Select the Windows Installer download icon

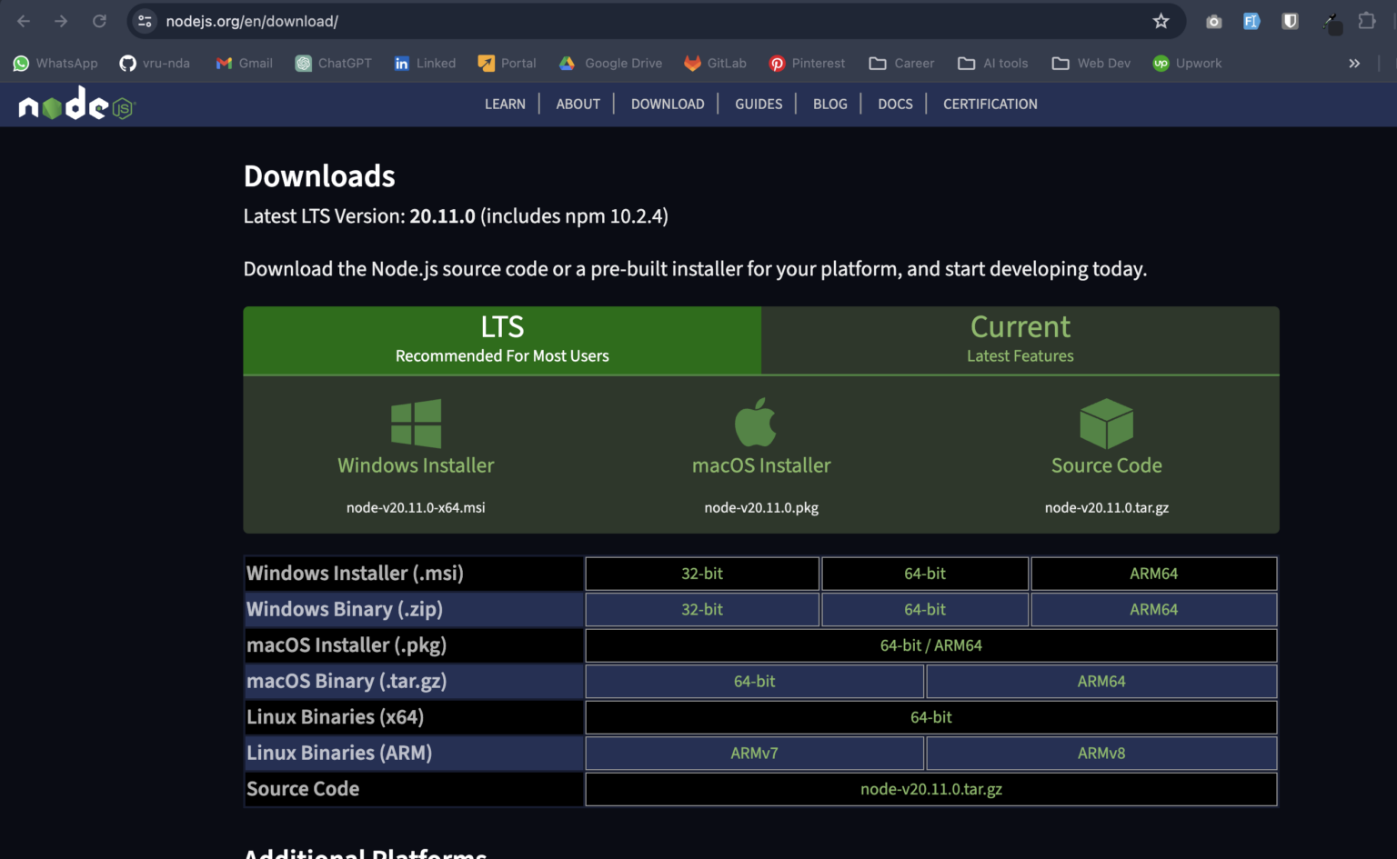click(416, 423)
